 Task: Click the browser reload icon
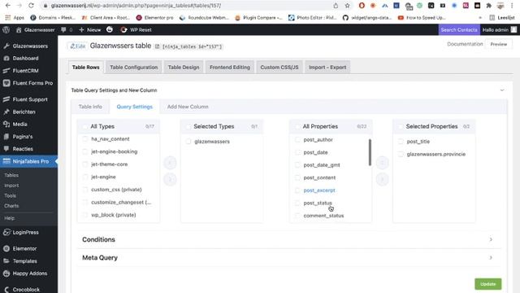31,6
